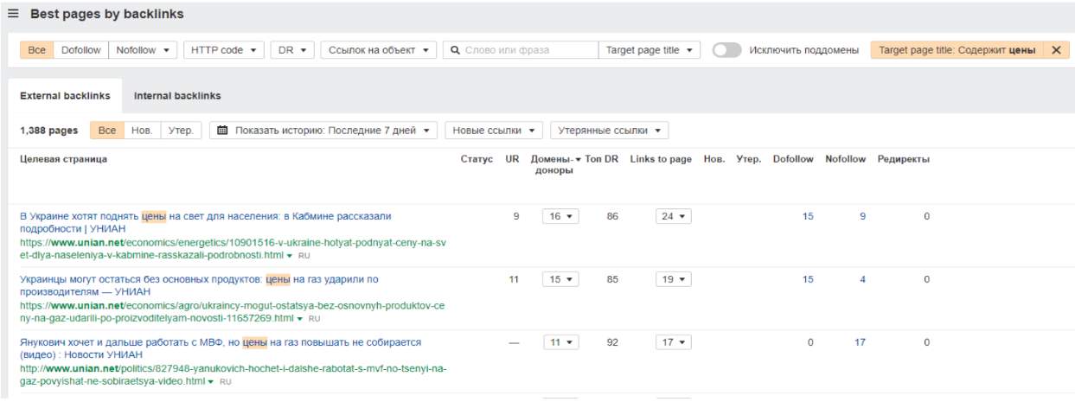
Task: Open the hamburger menu icon
Action: tap(13, 14)
